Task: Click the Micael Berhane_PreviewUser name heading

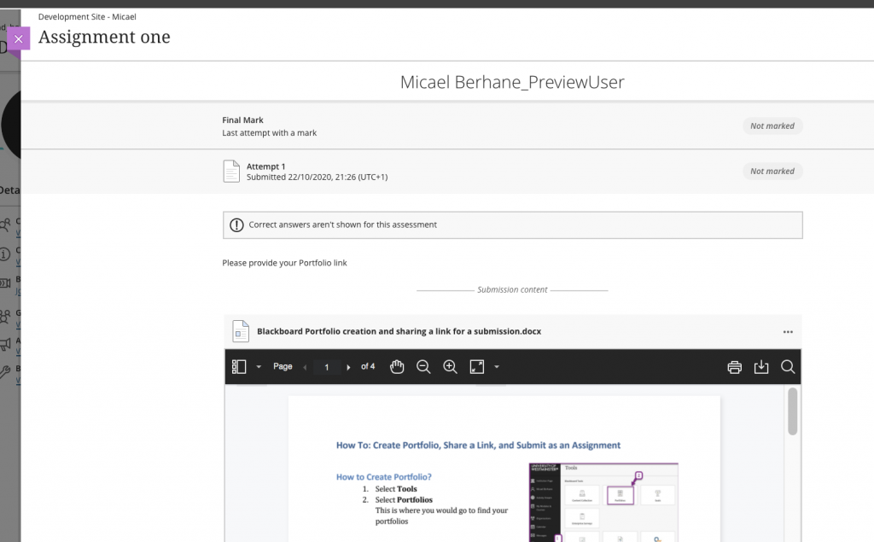Action: [x=512, y=82]
